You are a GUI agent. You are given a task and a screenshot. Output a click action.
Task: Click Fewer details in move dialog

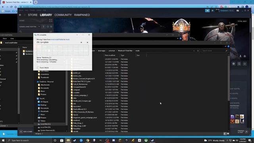(43, 68)
